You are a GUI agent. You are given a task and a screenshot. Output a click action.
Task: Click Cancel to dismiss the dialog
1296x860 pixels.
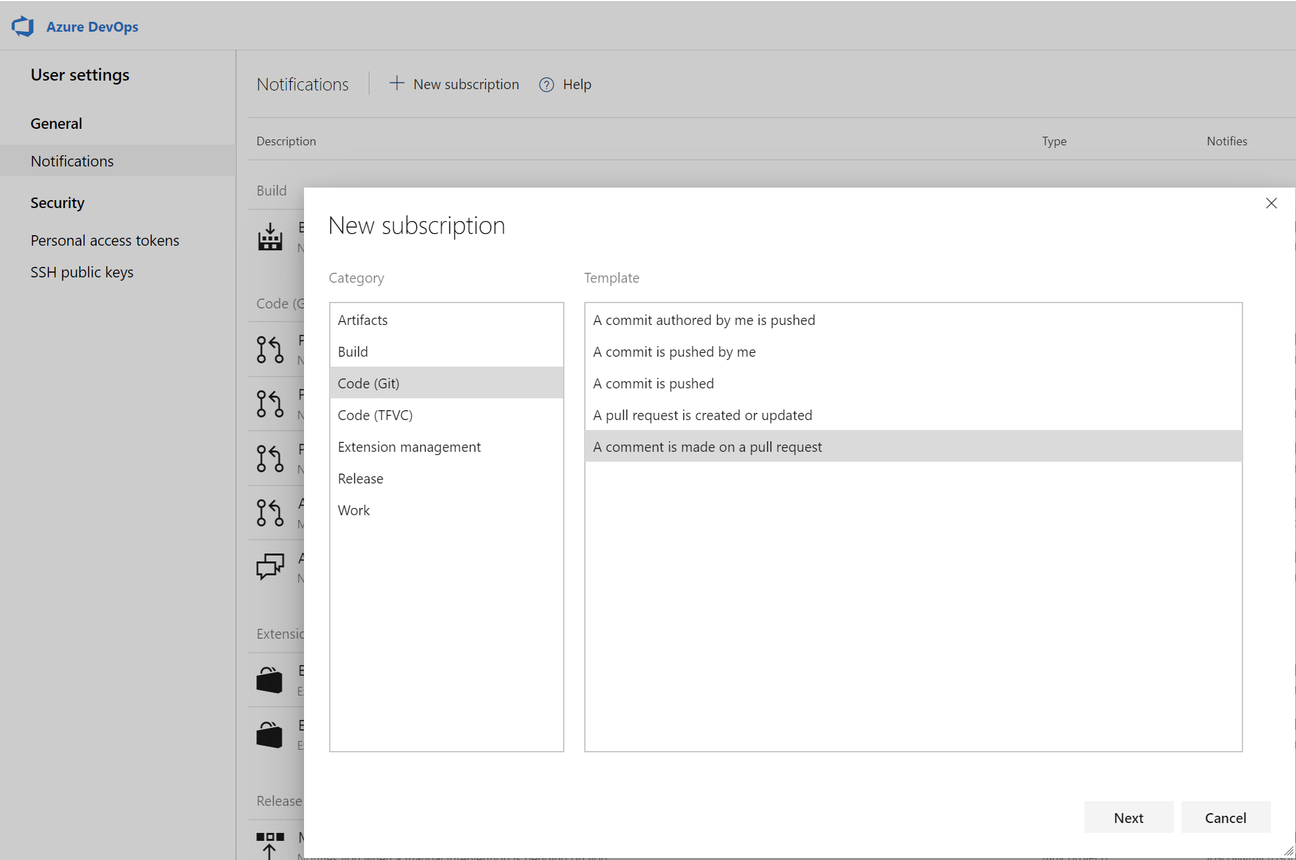pyautogui.click(x=1226, y=818)
